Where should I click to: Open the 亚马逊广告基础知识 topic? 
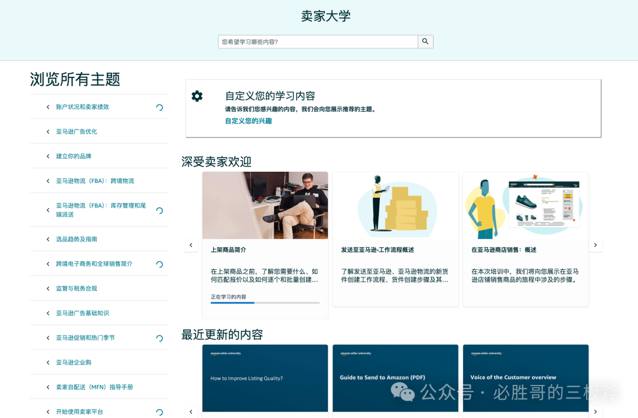tap(83, 313)
